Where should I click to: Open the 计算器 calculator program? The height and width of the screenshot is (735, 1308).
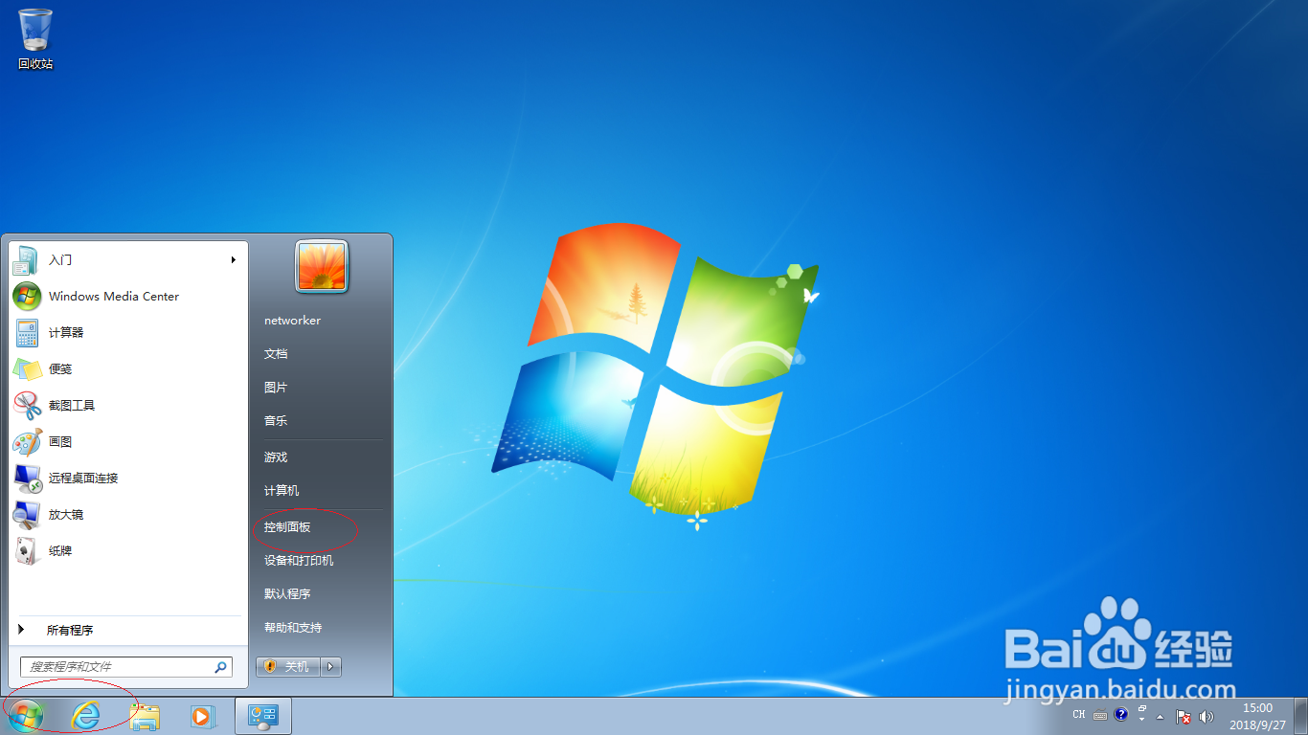(128, 332)
